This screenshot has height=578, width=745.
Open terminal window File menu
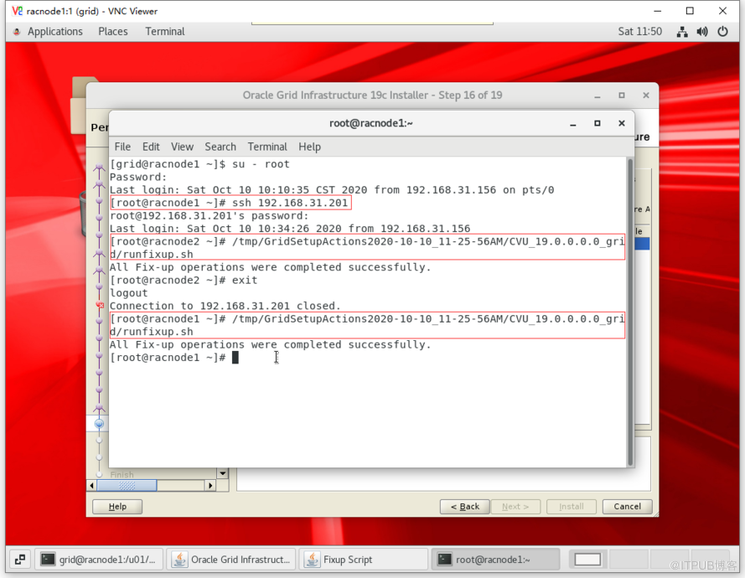(x=122, y=147)
